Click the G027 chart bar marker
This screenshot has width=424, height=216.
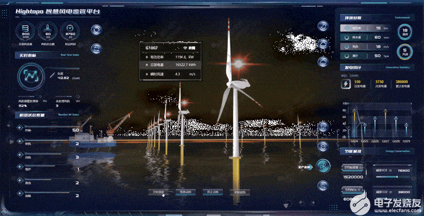click(x=385, y=111)
